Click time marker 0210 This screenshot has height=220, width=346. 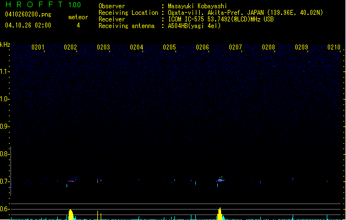pyautogui.click(x=334, y=47)
